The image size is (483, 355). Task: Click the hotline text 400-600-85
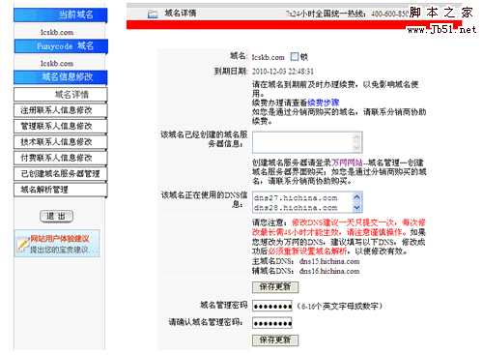[389, 14]
